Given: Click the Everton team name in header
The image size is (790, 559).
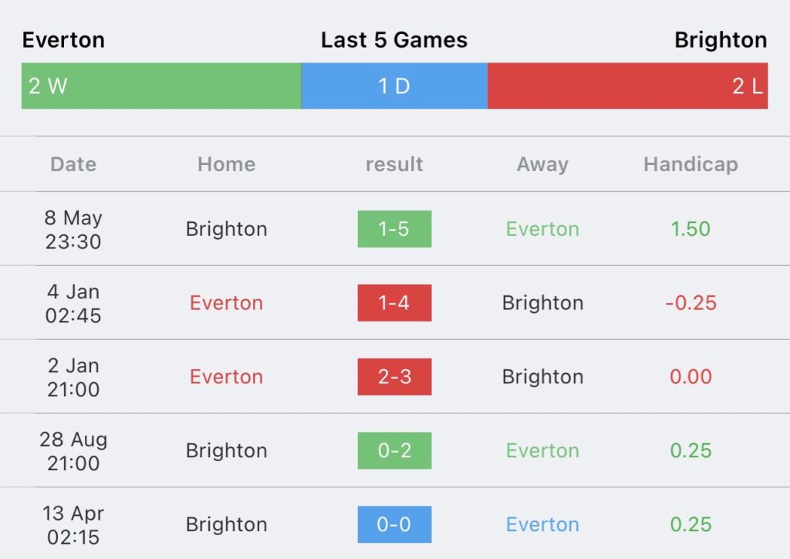Looking at the screenshot, I should pyautogui.click(x=63, y=40).
